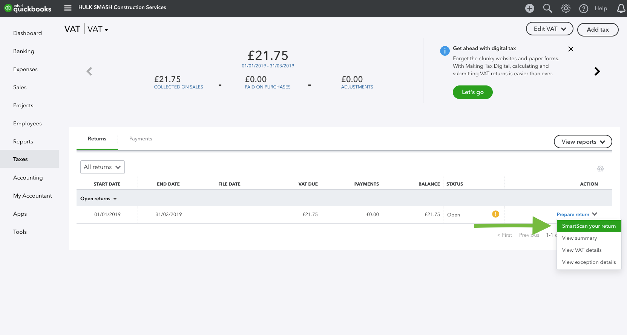Open the View reports dropdown
Image resolution: width=627 pixels, height=335 pixels.
tap(583, 142)
